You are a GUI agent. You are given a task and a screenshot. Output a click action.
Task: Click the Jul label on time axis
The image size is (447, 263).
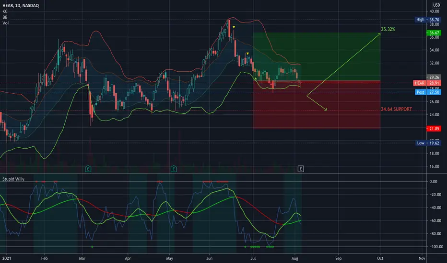[x=253, y=258]
